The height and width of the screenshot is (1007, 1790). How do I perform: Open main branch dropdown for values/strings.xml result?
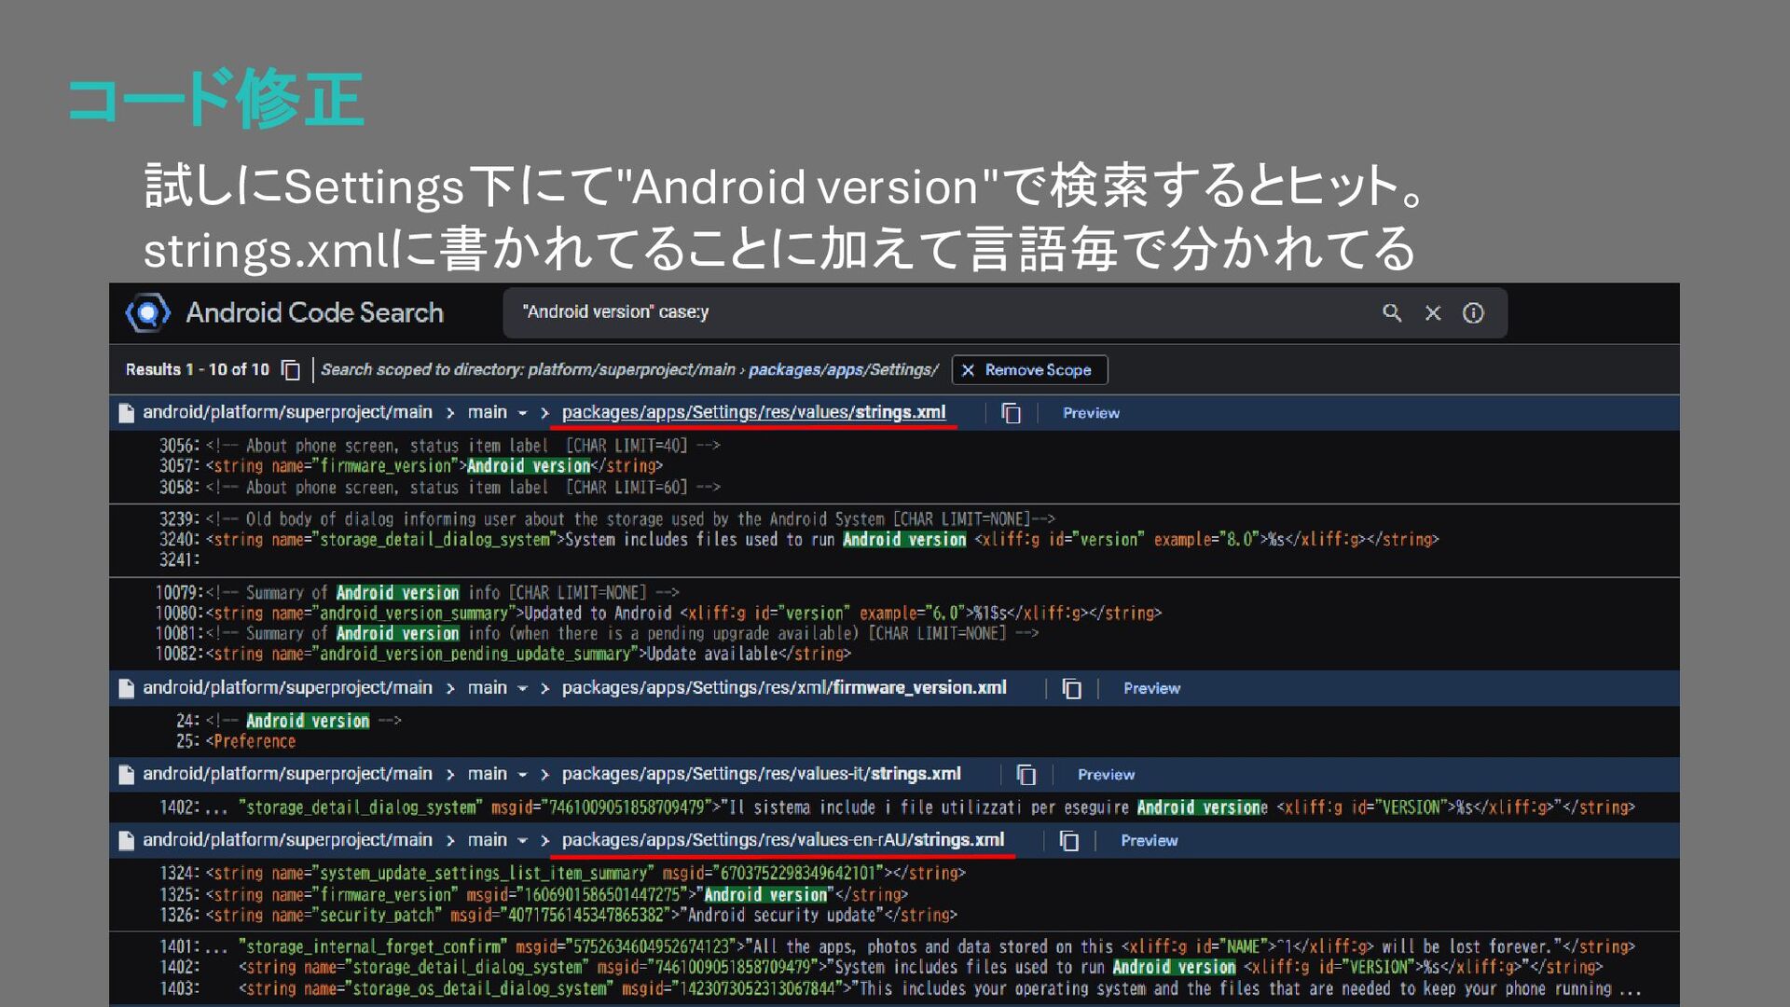[498, 412]
